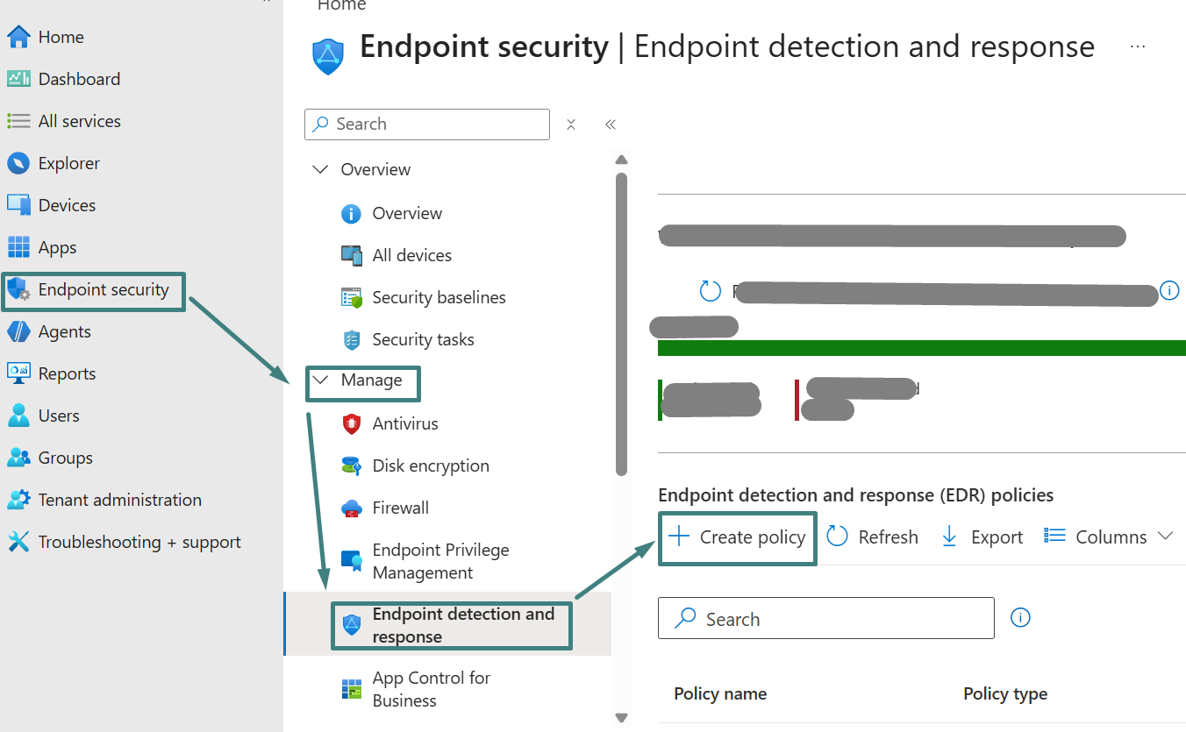1186x732 pixels.
Task: Collapse the Manage section chevron
Action: click(x=321, y=380)
